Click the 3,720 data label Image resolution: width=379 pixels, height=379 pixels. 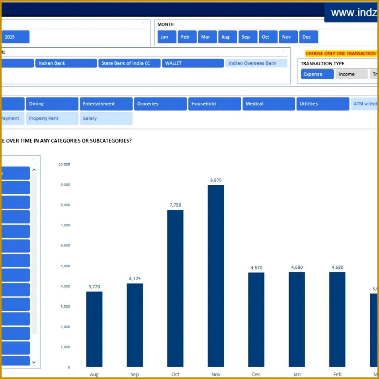click(94, 287)
